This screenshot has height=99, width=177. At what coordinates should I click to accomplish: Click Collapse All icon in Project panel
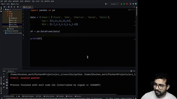[x=14, y=7]
